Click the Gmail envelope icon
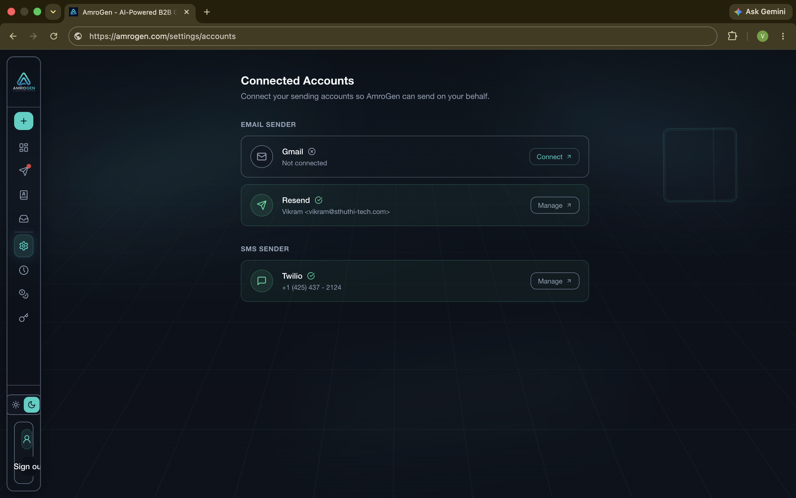 tap(261, 157)
